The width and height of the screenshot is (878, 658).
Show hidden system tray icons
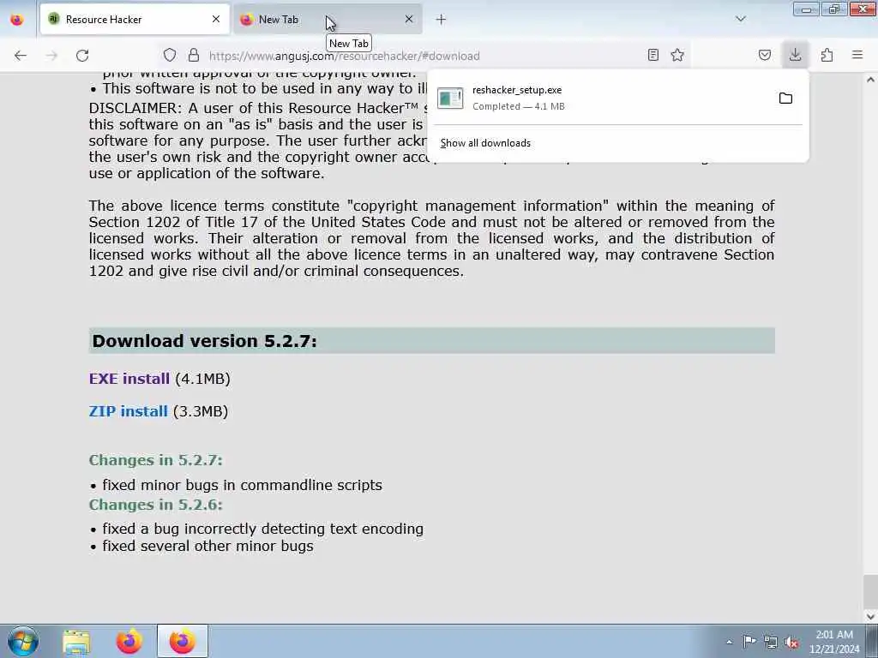(x=729, y=642)
